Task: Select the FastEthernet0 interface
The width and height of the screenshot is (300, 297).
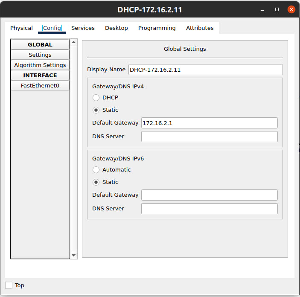Action: 40,85
